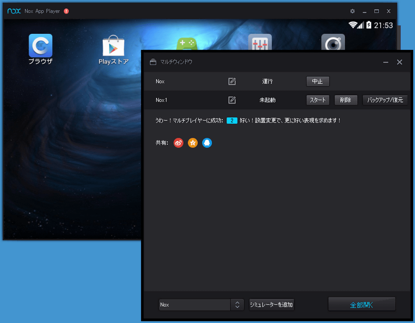Check the Wi-Fi status icon
The height and width of the screenshot is (323, 415).
353,25
